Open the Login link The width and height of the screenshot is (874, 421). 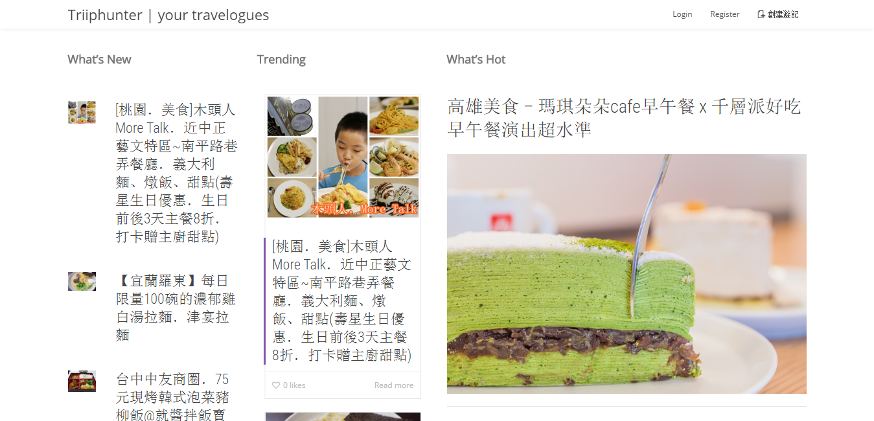coord(682,14)
